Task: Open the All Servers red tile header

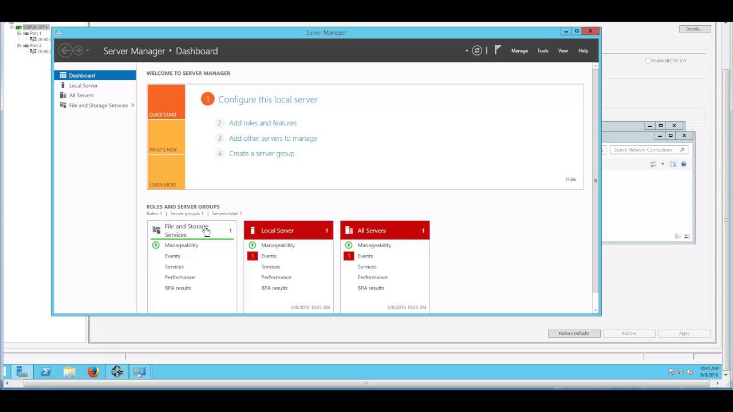Action: click(x=385, y=231)
